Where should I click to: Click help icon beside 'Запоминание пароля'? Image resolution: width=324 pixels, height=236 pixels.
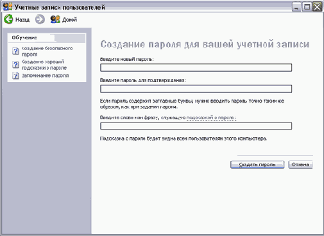[15, 76]
